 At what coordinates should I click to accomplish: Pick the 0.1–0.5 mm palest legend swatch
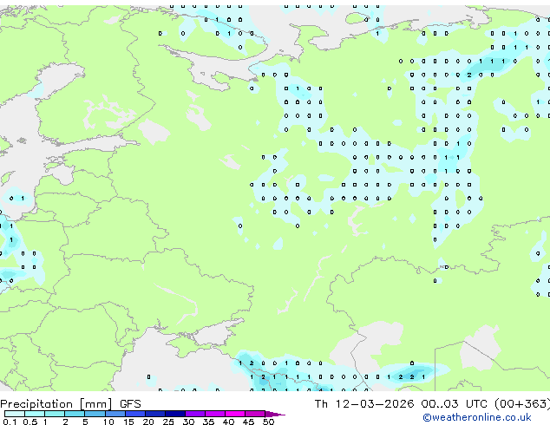click(15, 414)
